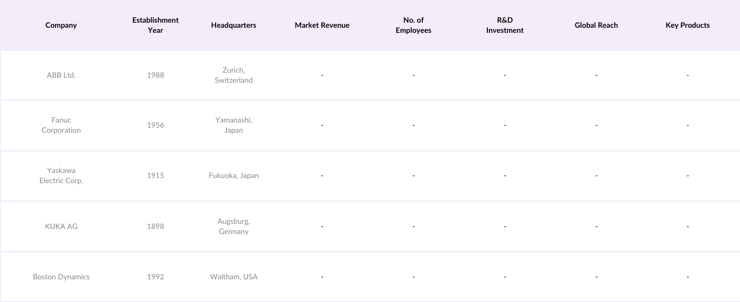Select the Augsburg, Germany headquarters cell

click(234, 226)
